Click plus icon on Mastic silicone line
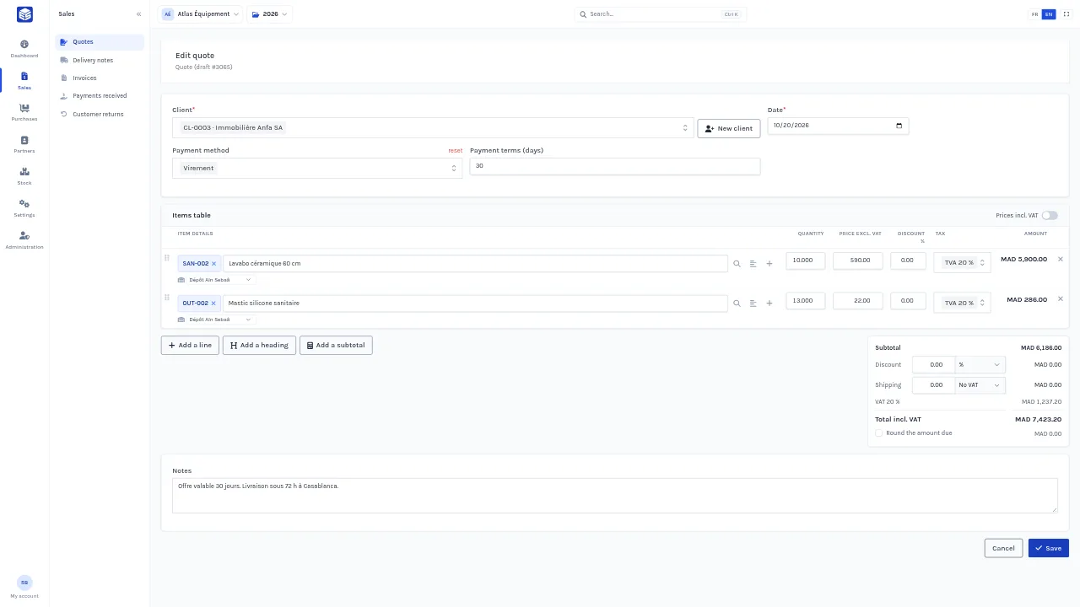This screenshot has width=1080, height=607. [769, 303]
